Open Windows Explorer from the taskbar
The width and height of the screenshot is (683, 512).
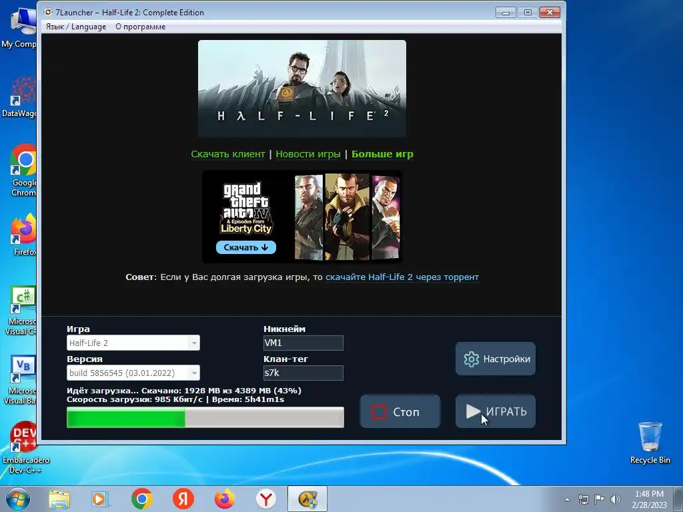tap(59, 499)
